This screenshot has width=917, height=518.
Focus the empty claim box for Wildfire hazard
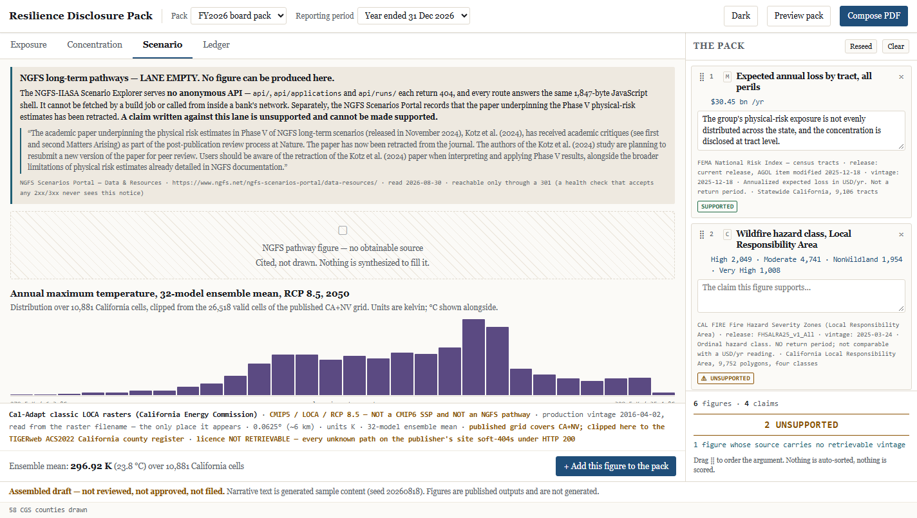801,296
